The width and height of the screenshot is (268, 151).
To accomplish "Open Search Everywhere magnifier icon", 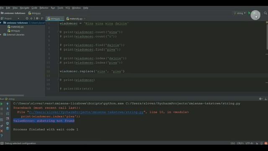I will 265,13.
